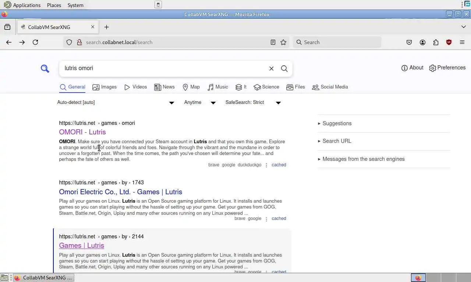
Task: Open the About page
Action: click(x=412, y=68)
